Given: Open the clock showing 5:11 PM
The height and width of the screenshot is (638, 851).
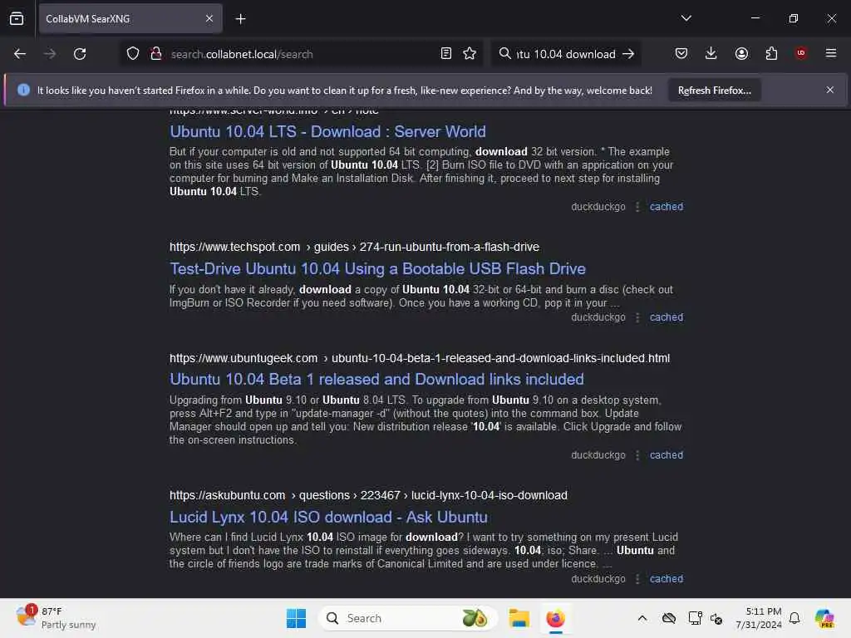Looking at the screenshot, I should pos(759,618).
